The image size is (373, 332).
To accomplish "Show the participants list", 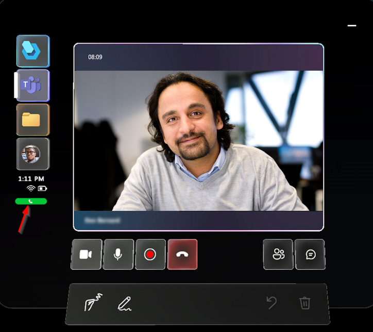I will pos(278,255).
